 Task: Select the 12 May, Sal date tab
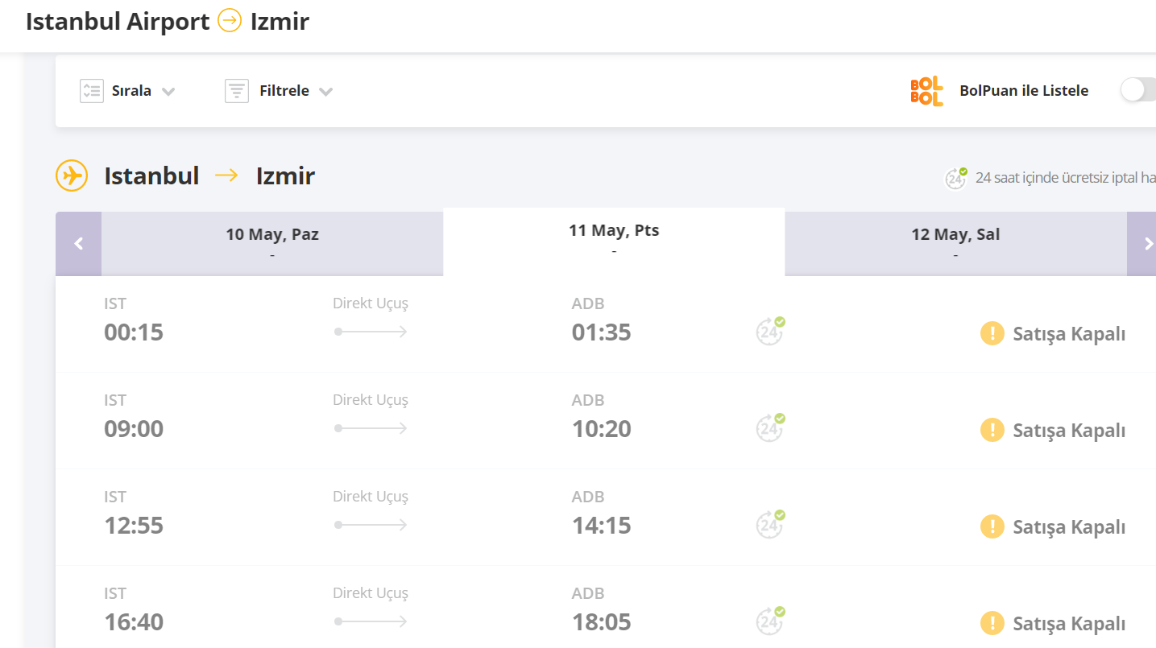pyautogui.click(x=955, y=243)
